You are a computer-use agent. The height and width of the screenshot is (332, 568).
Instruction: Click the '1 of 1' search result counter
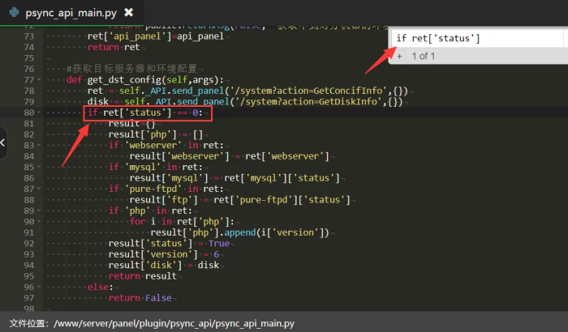click(x=424, y=56)
